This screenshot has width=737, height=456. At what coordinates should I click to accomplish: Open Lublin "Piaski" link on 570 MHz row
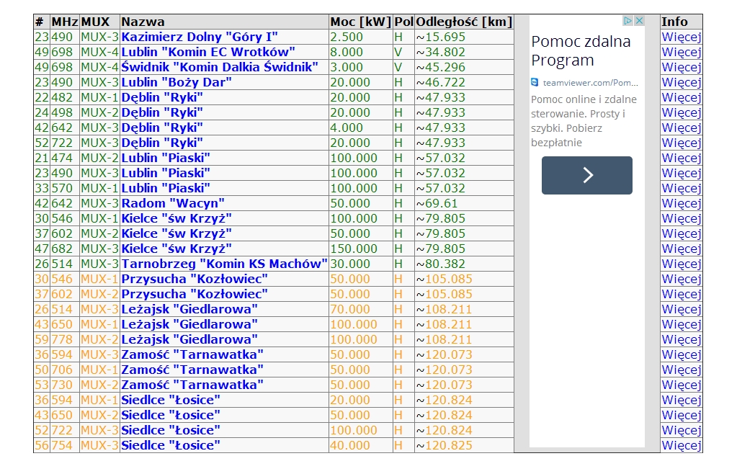166,188
